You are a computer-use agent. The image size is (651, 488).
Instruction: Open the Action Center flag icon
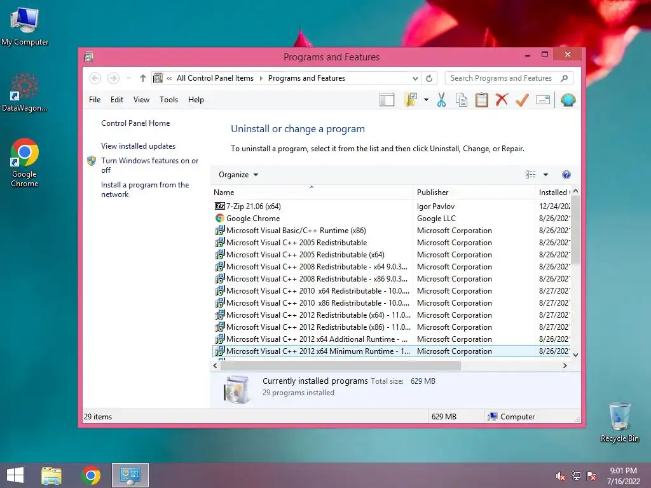click(x=591, y=476)
